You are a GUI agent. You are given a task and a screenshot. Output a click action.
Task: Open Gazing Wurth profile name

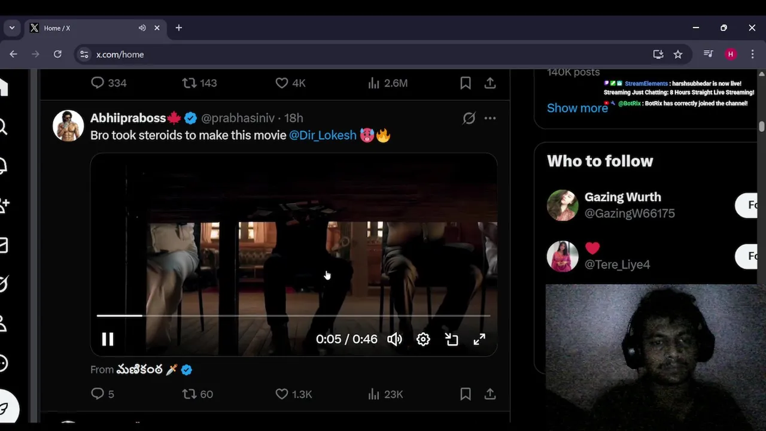pos(622,197)
